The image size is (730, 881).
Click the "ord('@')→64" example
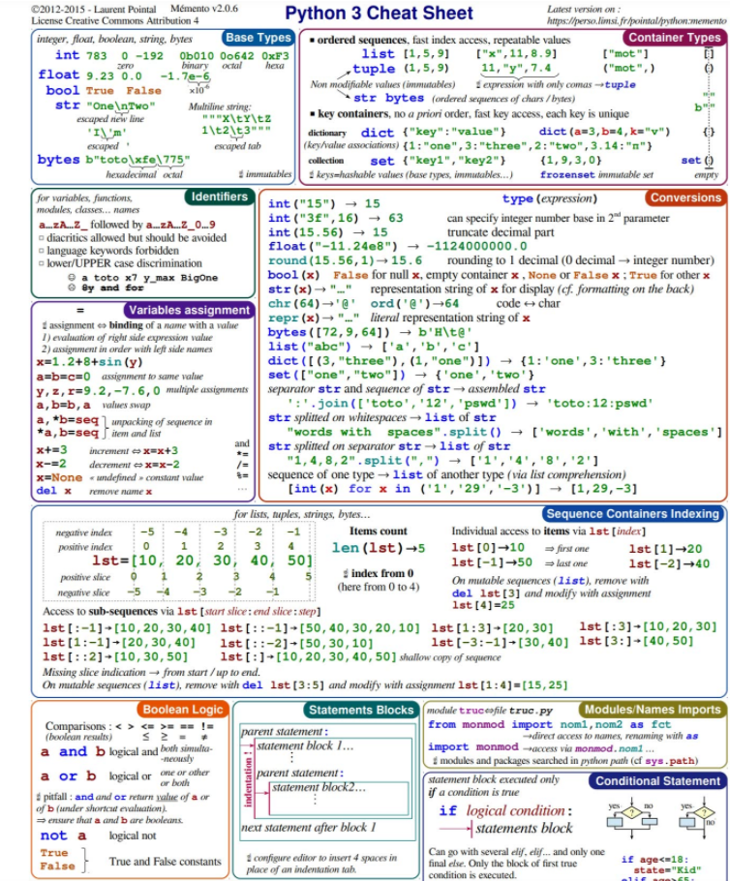click(414, 303)
